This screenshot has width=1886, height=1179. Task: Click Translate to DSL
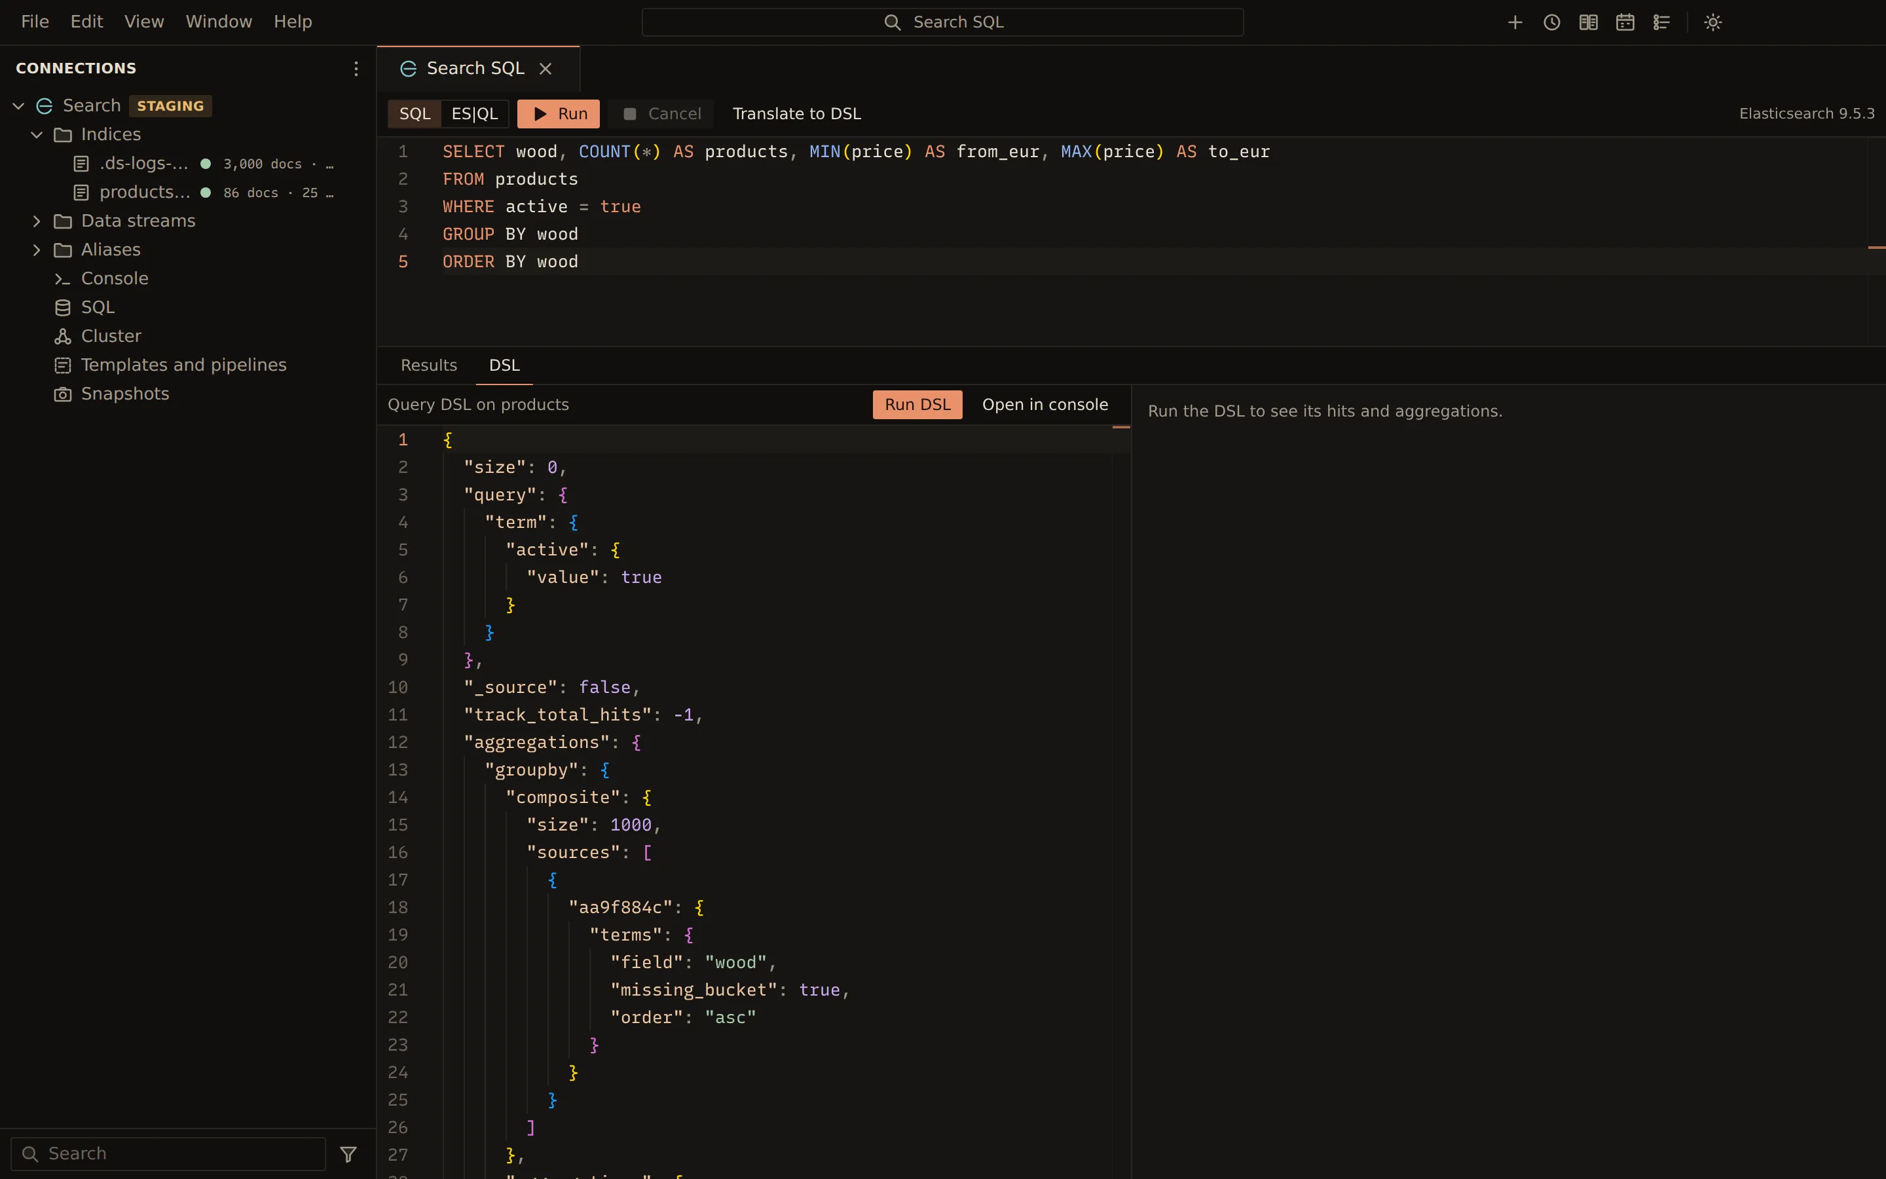[x=796, y=114]
